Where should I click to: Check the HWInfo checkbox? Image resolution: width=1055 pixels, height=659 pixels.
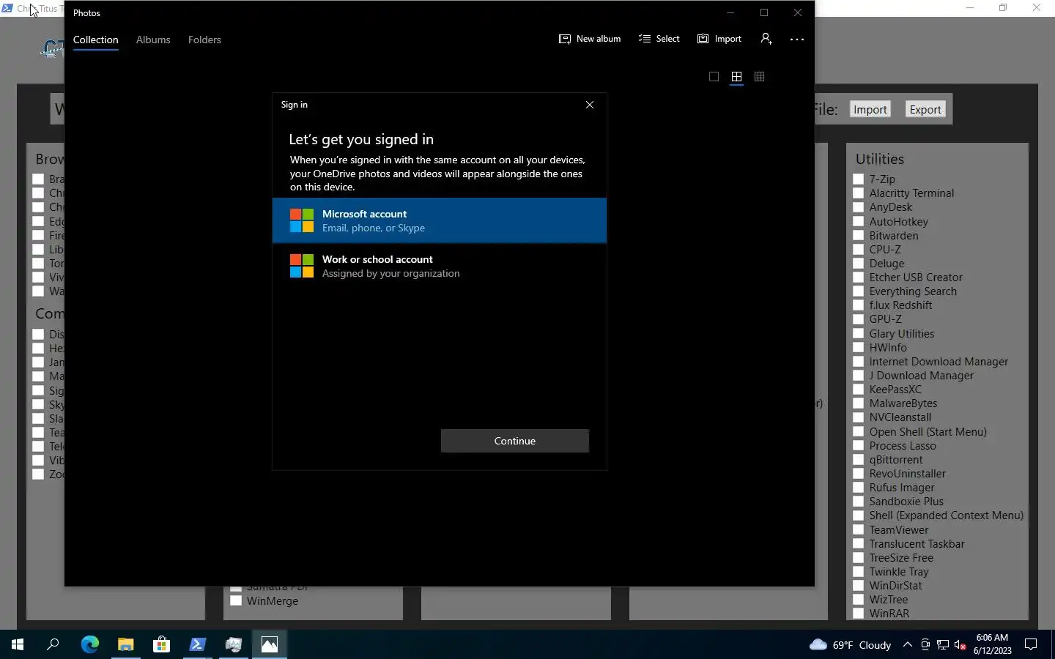click(x=858, y=347)
